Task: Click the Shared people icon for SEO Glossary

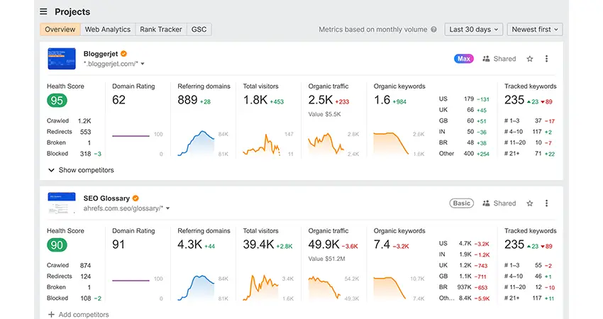Action: pyautogui.click(x=486, y=203)
